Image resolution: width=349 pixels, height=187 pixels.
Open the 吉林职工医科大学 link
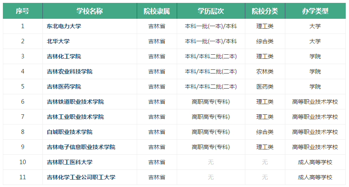tap(70, 162)
